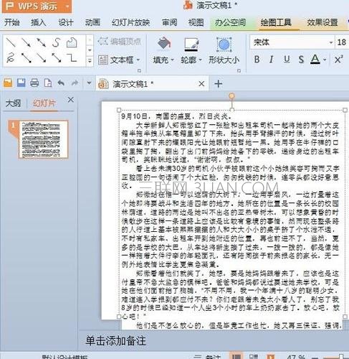This screenshot has width=349, height=359.
Task: Click the 编辑顶点 edit vertices button
Action: [120, 42]
